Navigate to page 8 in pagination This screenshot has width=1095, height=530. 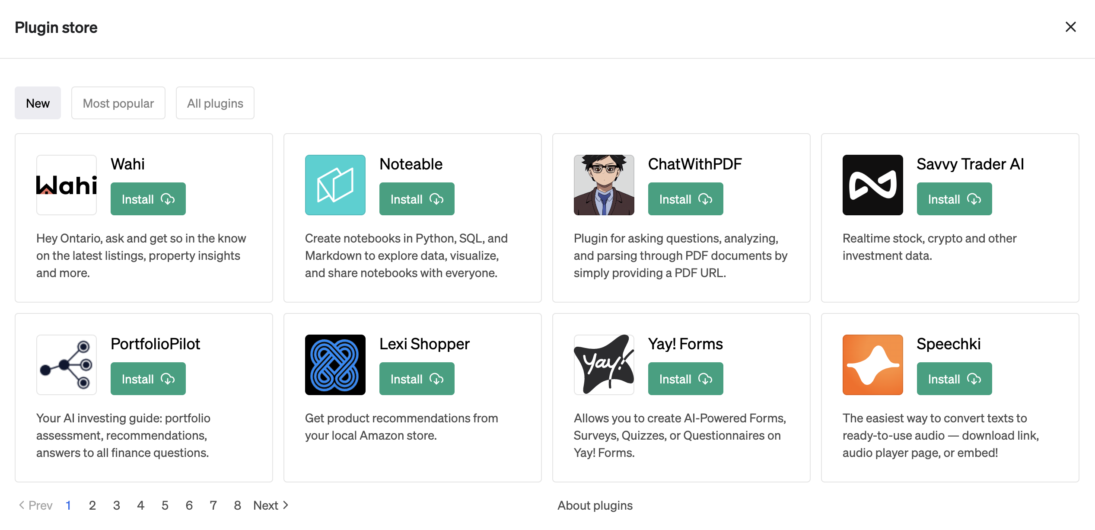click(x=238, y=505)
